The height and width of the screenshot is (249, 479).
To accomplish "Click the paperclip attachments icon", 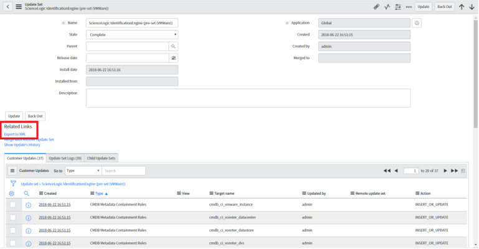I will (376, 6).
